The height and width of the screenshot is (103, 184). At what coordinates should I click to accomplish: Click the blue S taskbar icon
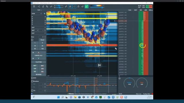coord(126,97)
